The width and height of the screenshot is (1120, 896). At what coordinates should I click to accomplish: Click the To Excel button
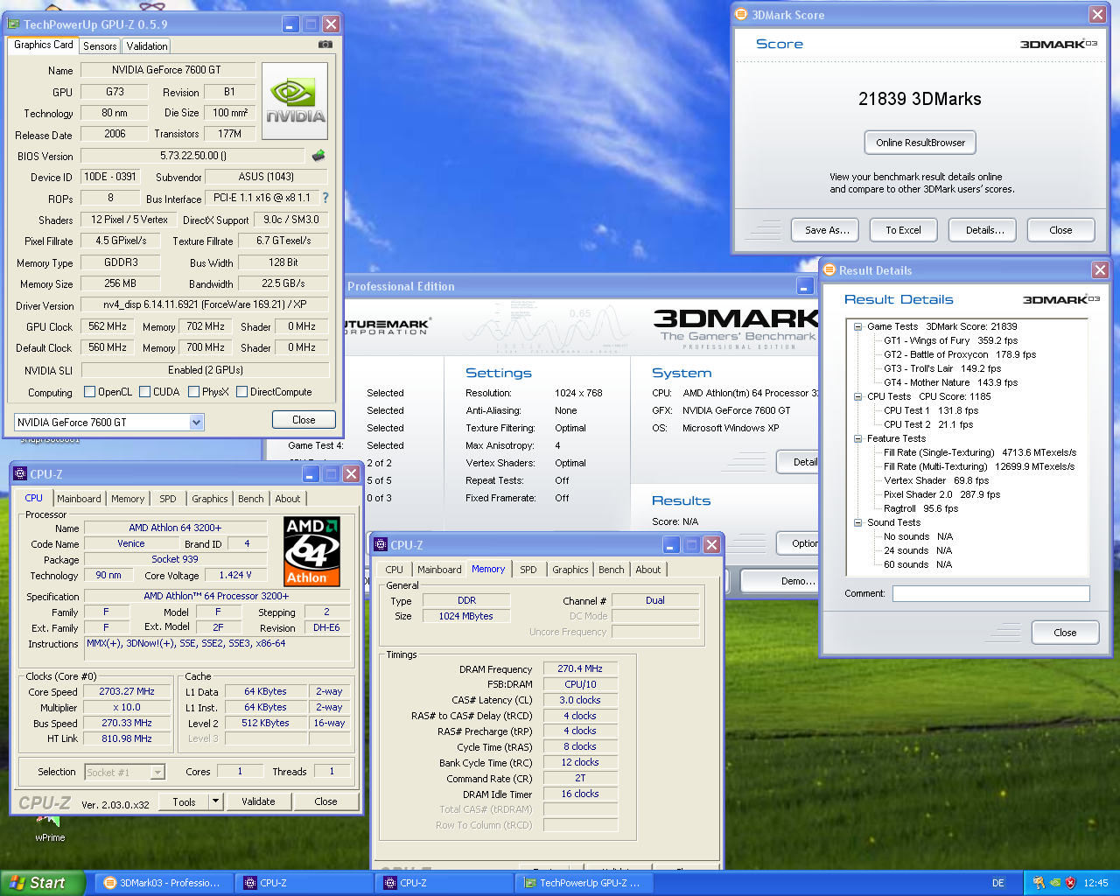[x=903, y=230]
